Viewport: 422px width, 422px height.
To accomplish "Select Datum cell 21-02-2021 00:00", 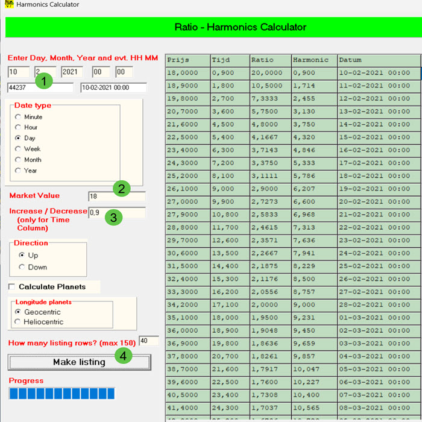I will point(379,215).
